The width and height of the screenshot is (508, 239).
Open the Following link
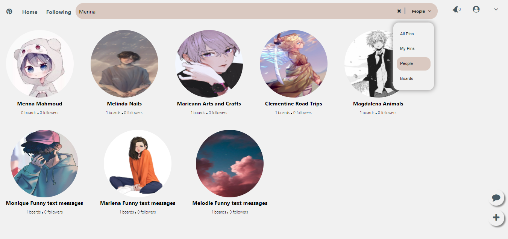[x=59, y=12]
